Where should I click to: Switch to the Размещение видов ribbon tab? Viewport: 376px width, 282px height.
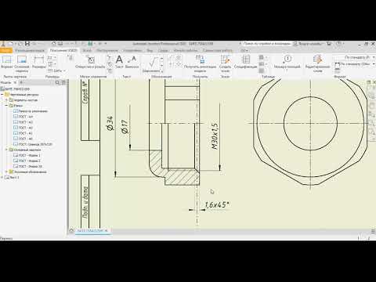point(30,50)
